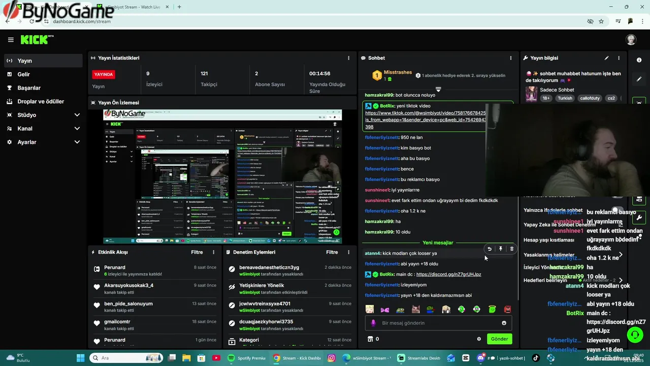Click the stream preview thumbnail
This screenshot has height=366, width=650.
222,176
